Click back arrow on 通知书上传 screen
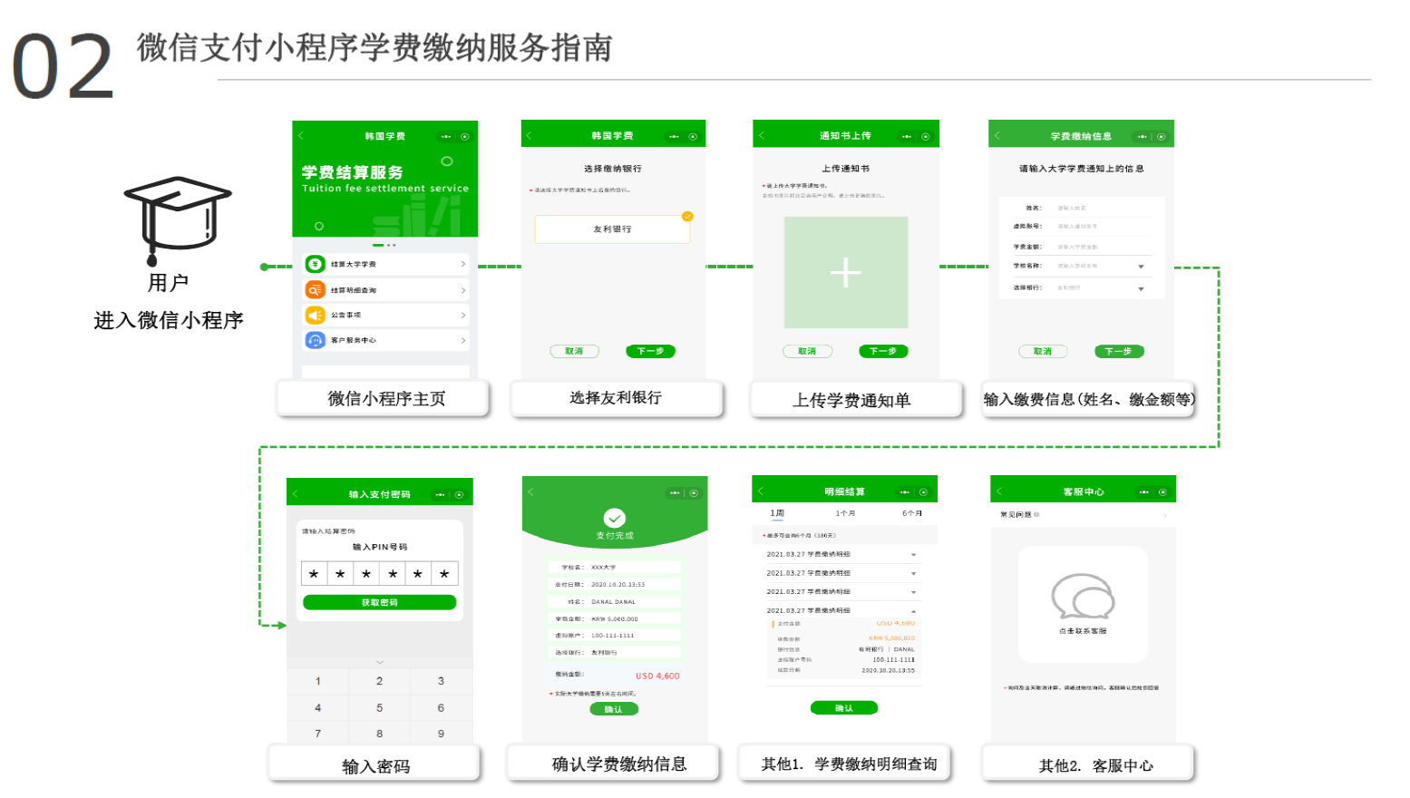 [x=763, y=136]
